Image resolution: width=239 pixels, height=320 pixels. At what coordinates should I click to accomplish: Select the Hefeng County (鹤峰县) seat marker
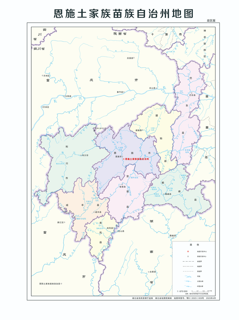click(164, 194)
